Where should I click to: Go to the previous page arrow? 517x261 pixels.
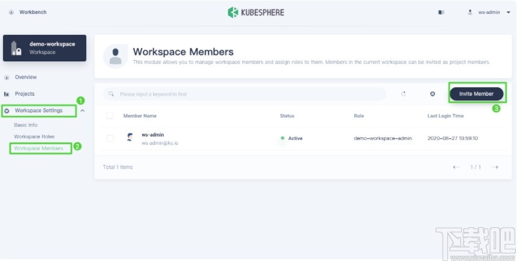coord(457,167)
